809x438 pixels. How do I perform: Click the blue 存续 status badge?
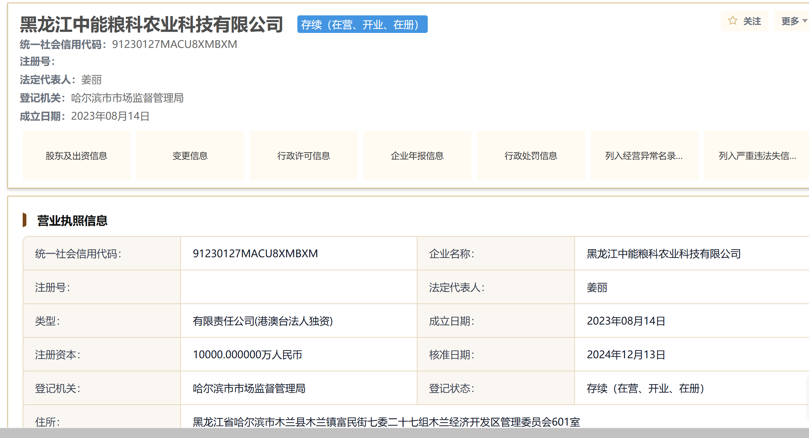pyautogui.click(x=362, y=25)
